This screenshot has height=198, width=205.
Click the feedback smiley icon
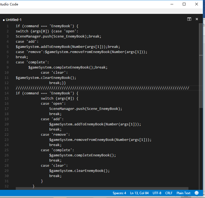click(x=196, y=193)
